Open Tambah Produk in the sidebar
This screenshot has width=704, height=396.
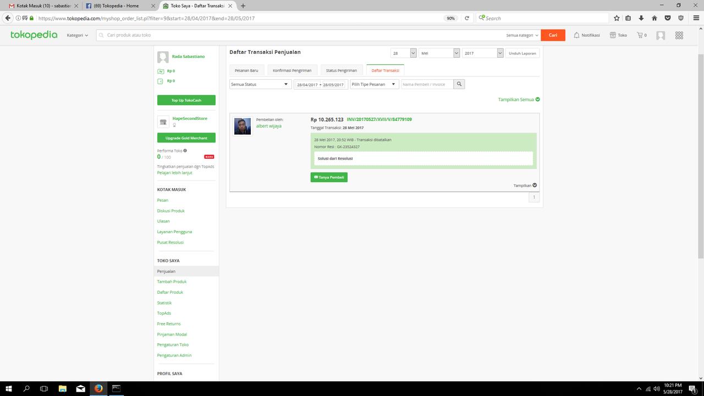click(x=172, y=282)
